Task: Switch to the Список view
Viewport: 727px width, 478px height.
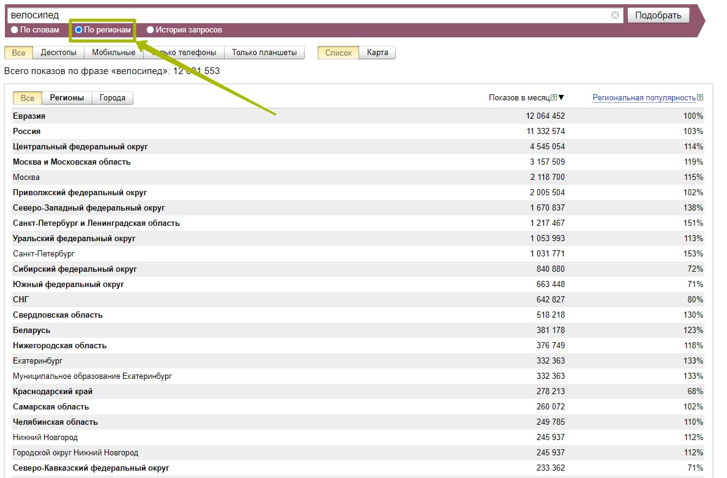Action: [x=338, y=53]
